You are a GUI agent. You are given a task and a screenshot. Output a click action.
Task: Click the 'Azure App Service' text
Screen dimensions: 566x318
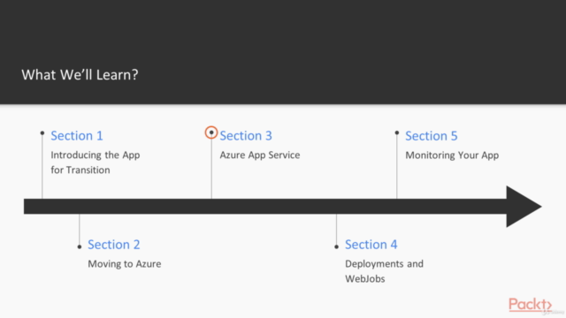tap(260, 155)
